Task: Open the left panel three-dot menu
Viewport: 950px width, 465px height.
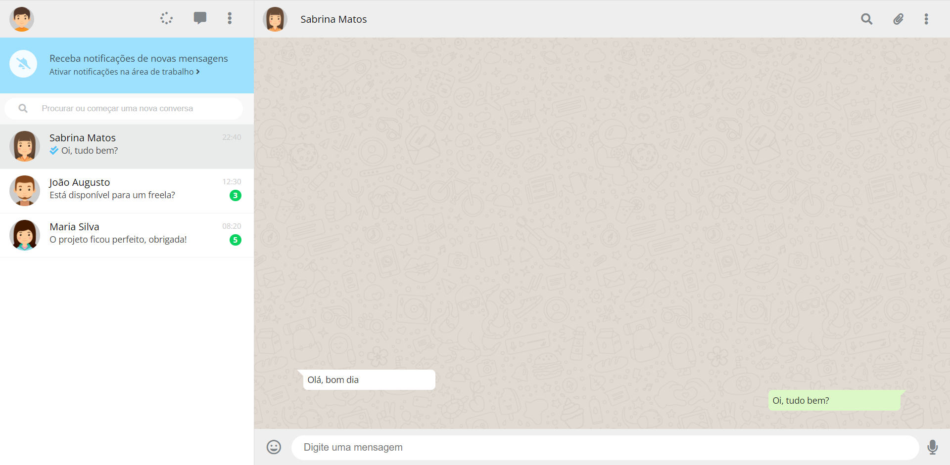Action: tap(229, 18)
